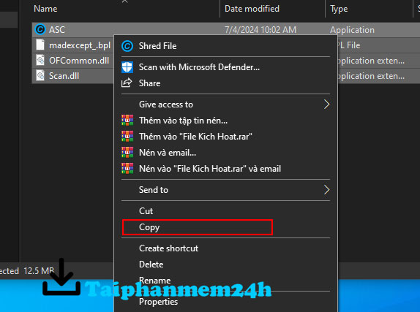Expand the Give access to submenu arrow

[x=326, y=104]
